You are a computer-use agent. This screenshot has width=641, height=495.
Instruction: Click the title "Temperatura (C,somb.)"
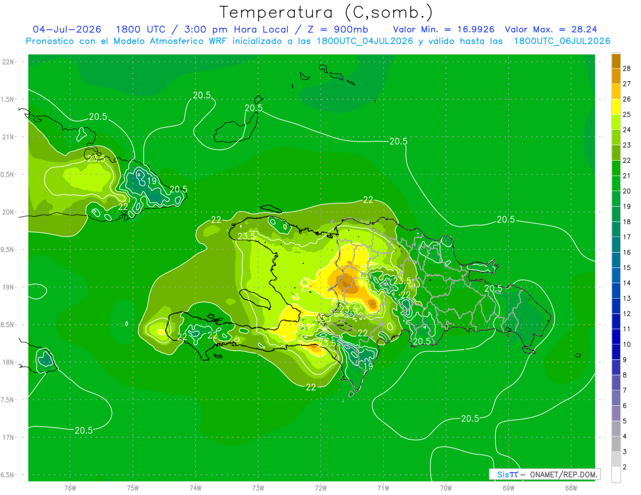(x=326, y=12)
